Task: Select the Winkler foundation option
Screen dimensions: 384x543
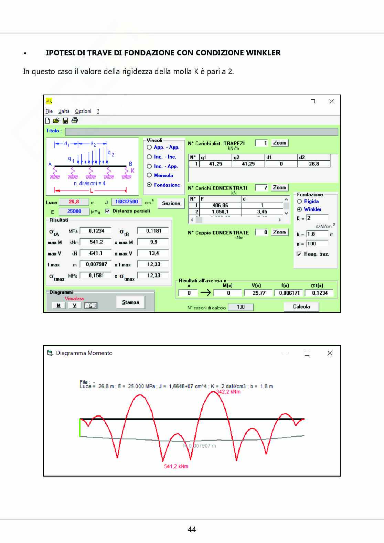Action: pos(299,209)
